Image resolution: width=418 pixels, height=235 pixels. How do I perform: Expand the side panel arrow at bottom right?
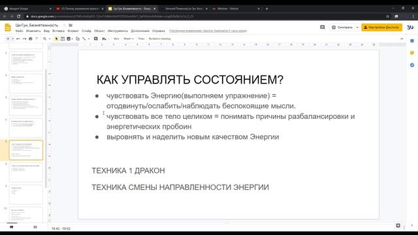[412, 225]
